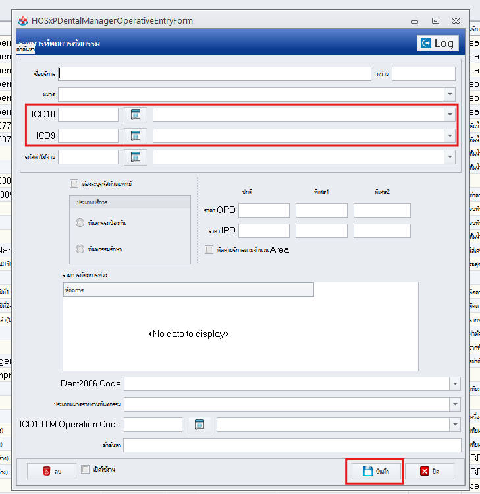This screenshot has width=480, height=494.
Task: Toggle the ต้องระบุรหัสทันตแพทย์ checkbox
Action: 74,183
